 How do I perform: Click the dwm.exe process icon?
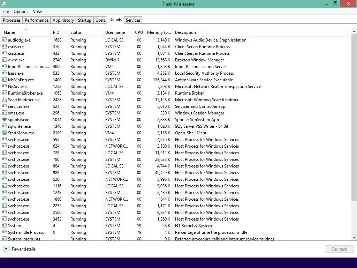tap(4, 60)
